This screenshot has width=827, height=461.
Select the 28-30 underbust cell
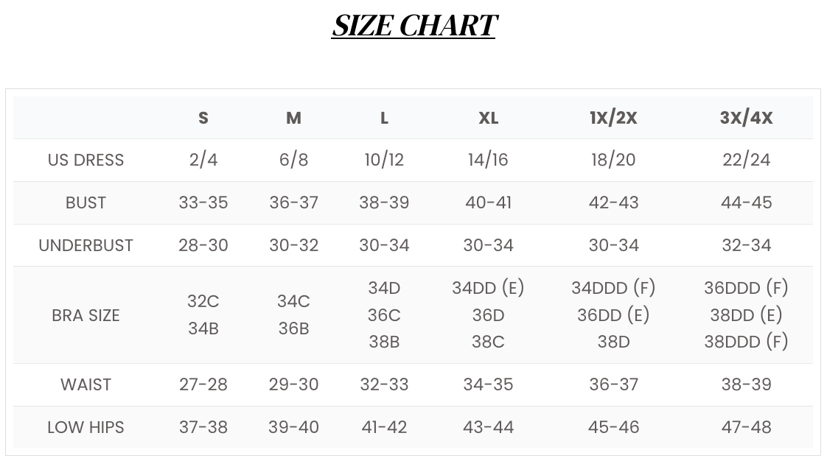203,245
